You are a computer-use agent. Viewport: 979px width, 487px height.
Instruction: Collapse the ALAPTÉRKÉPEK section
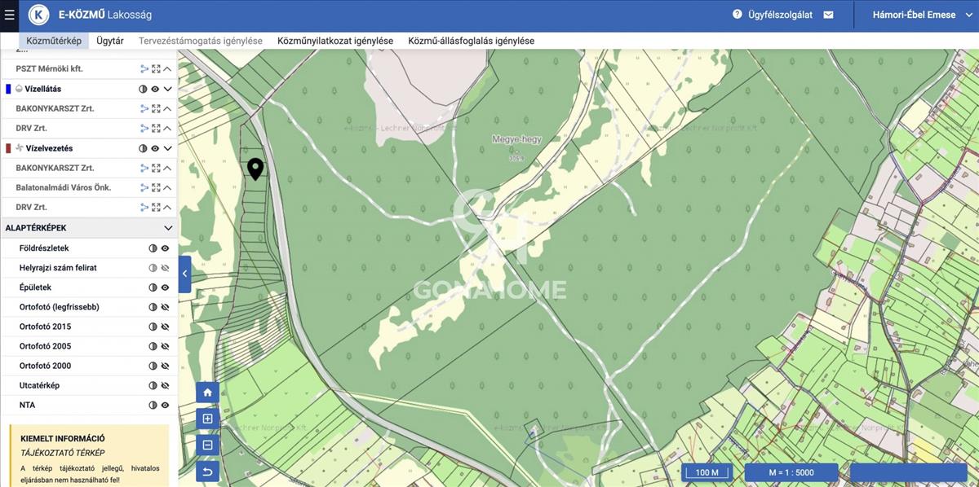pyautogui.click(x=168, y=228)
